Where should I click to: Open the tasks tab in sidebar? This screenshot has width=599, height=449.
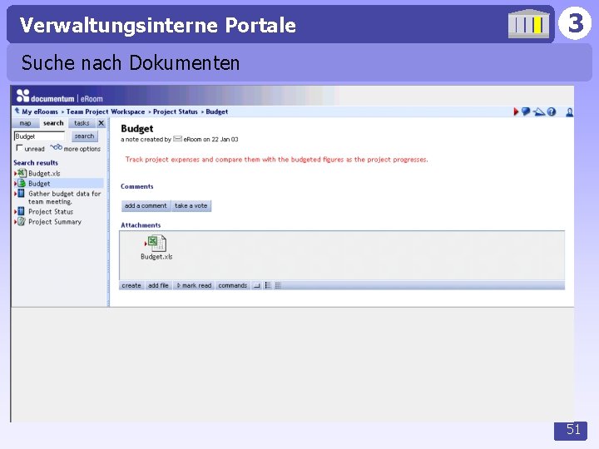[x=82, y=123]
